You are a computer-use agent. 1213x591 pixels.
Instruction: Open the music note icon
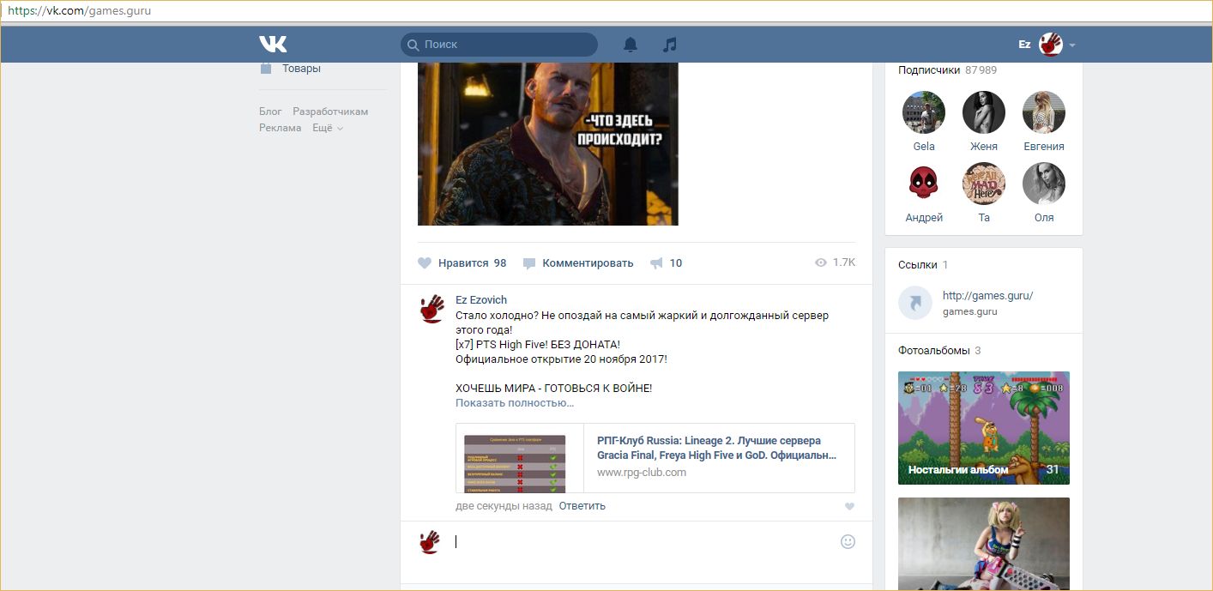pos(670,45)
